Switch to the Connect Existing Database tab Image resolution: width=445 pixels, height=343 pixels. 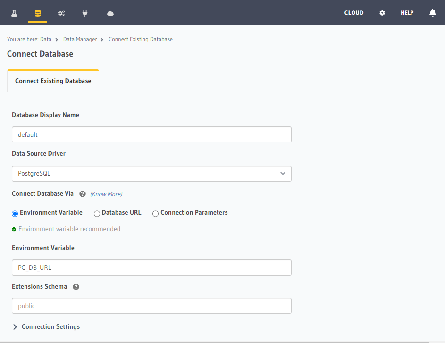coord(53,81)
